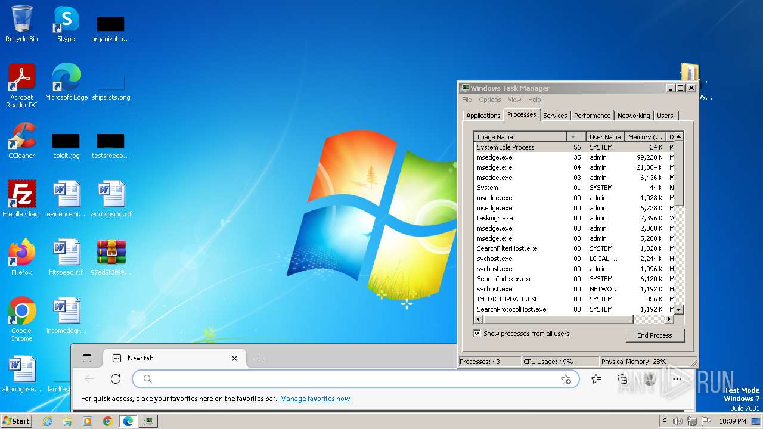Switch to the Services tab
This screenshot has width=763, height=429.
pos(555,116)
